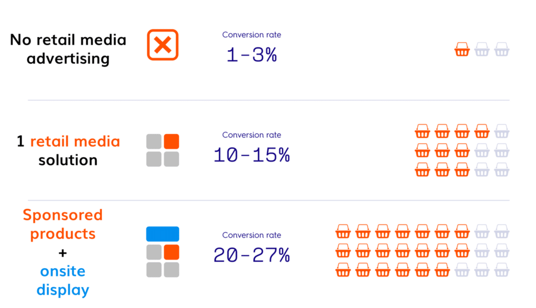Select the blue "onsite display" text
This screenshot has height=308, width=536.
[63, 280]
